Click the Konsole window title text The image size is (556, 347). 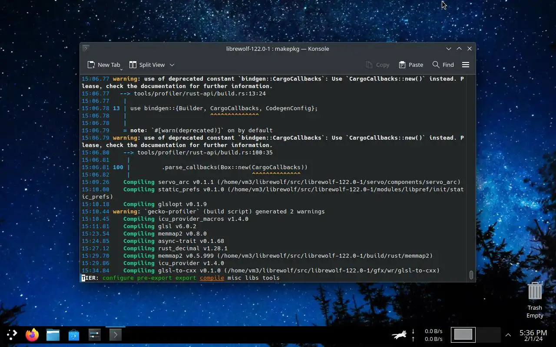[278, 49]
